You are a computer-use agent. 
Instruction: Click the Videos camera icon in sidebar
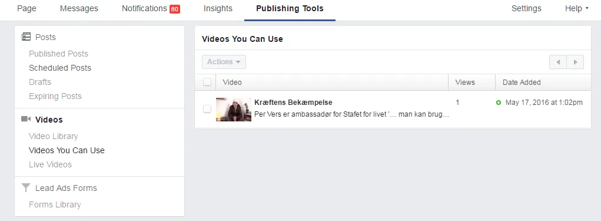[x=26, y=119]
